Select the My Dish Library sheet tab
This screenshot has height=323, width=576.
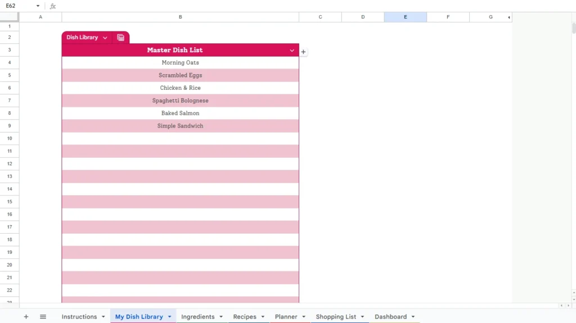click(139, 316)
